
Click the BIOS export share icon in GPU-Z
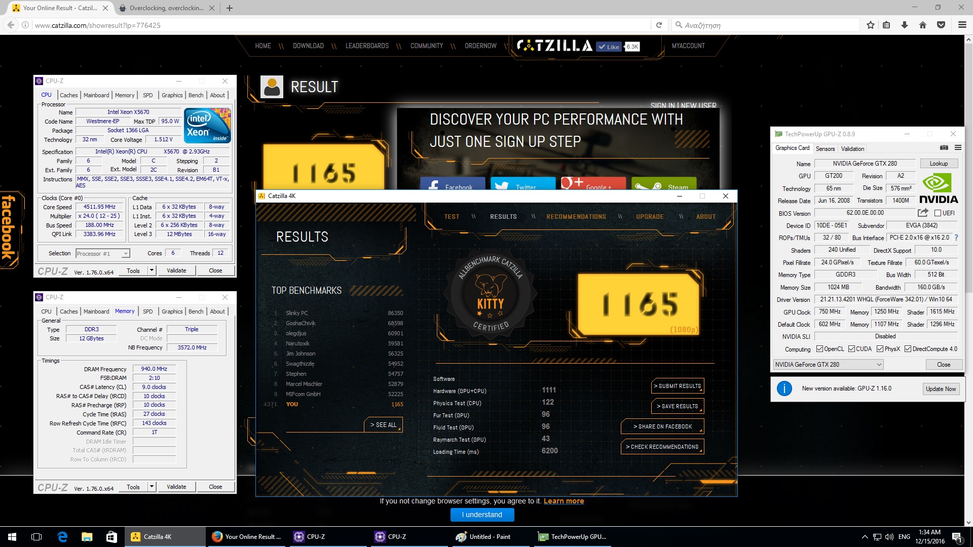pyautogui.click(x=923, y=213)
